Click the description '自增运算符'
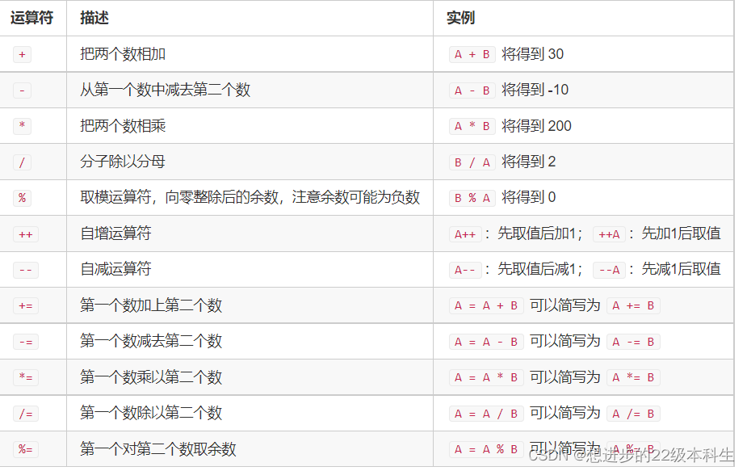The width and height of the screenshot is (747, 471). coord(115,233)
